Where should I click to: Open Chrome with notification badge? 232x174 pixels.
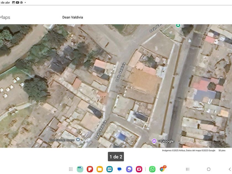pyautogui.click(x=162, y=169)
